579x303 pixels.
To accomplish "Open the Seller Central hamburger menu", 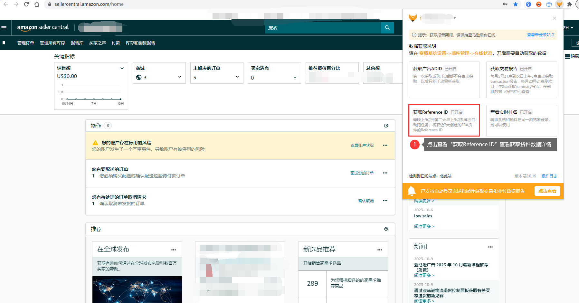I will (x=4, y=28).
